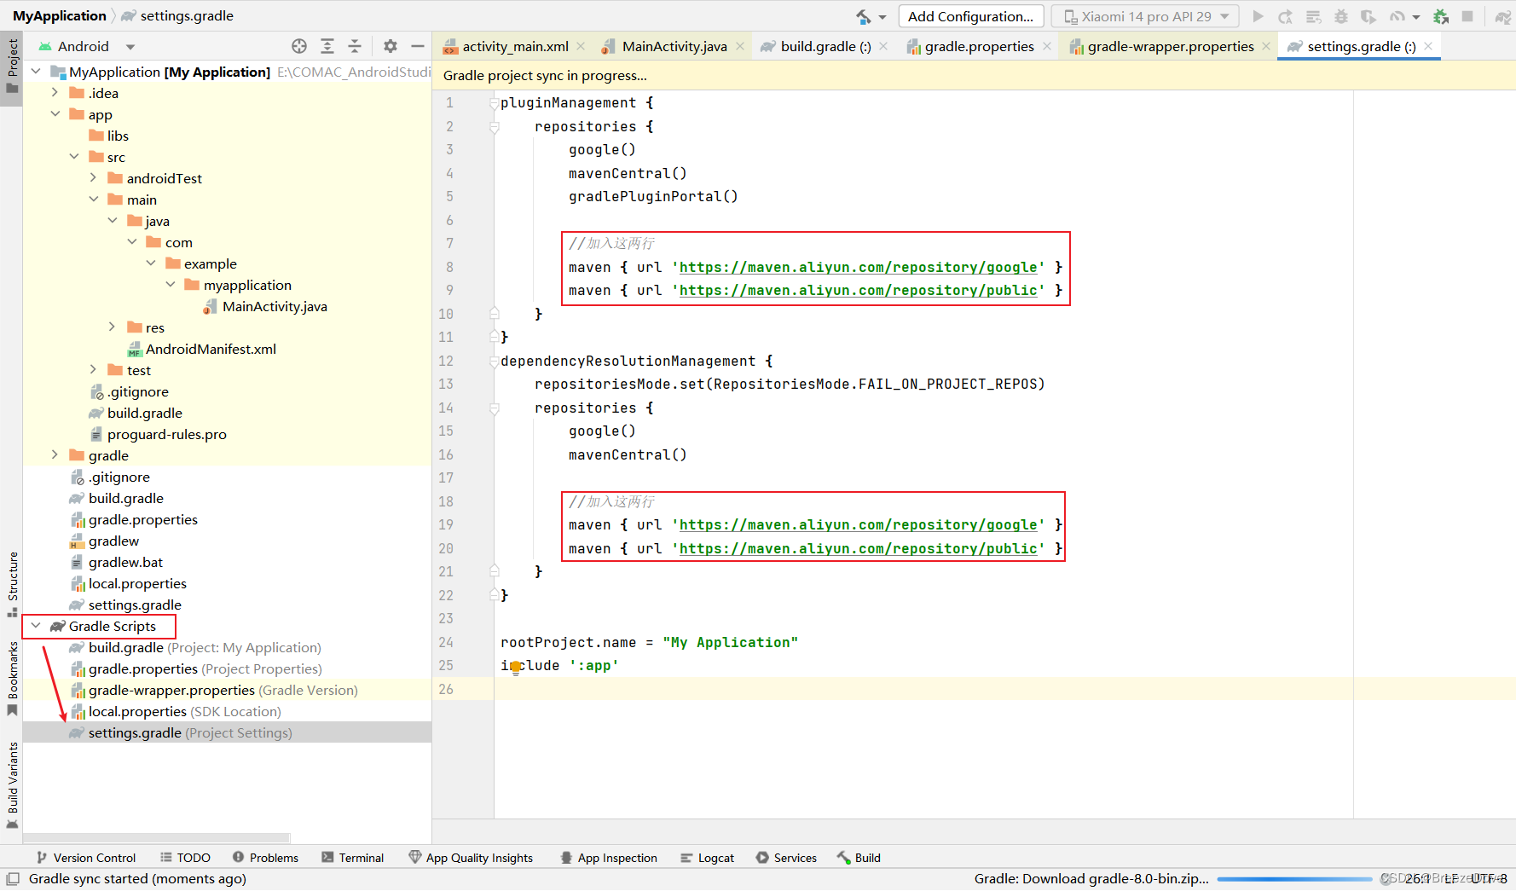Close the gradle-wrapper.properties tab

[x=1266, y=46]
